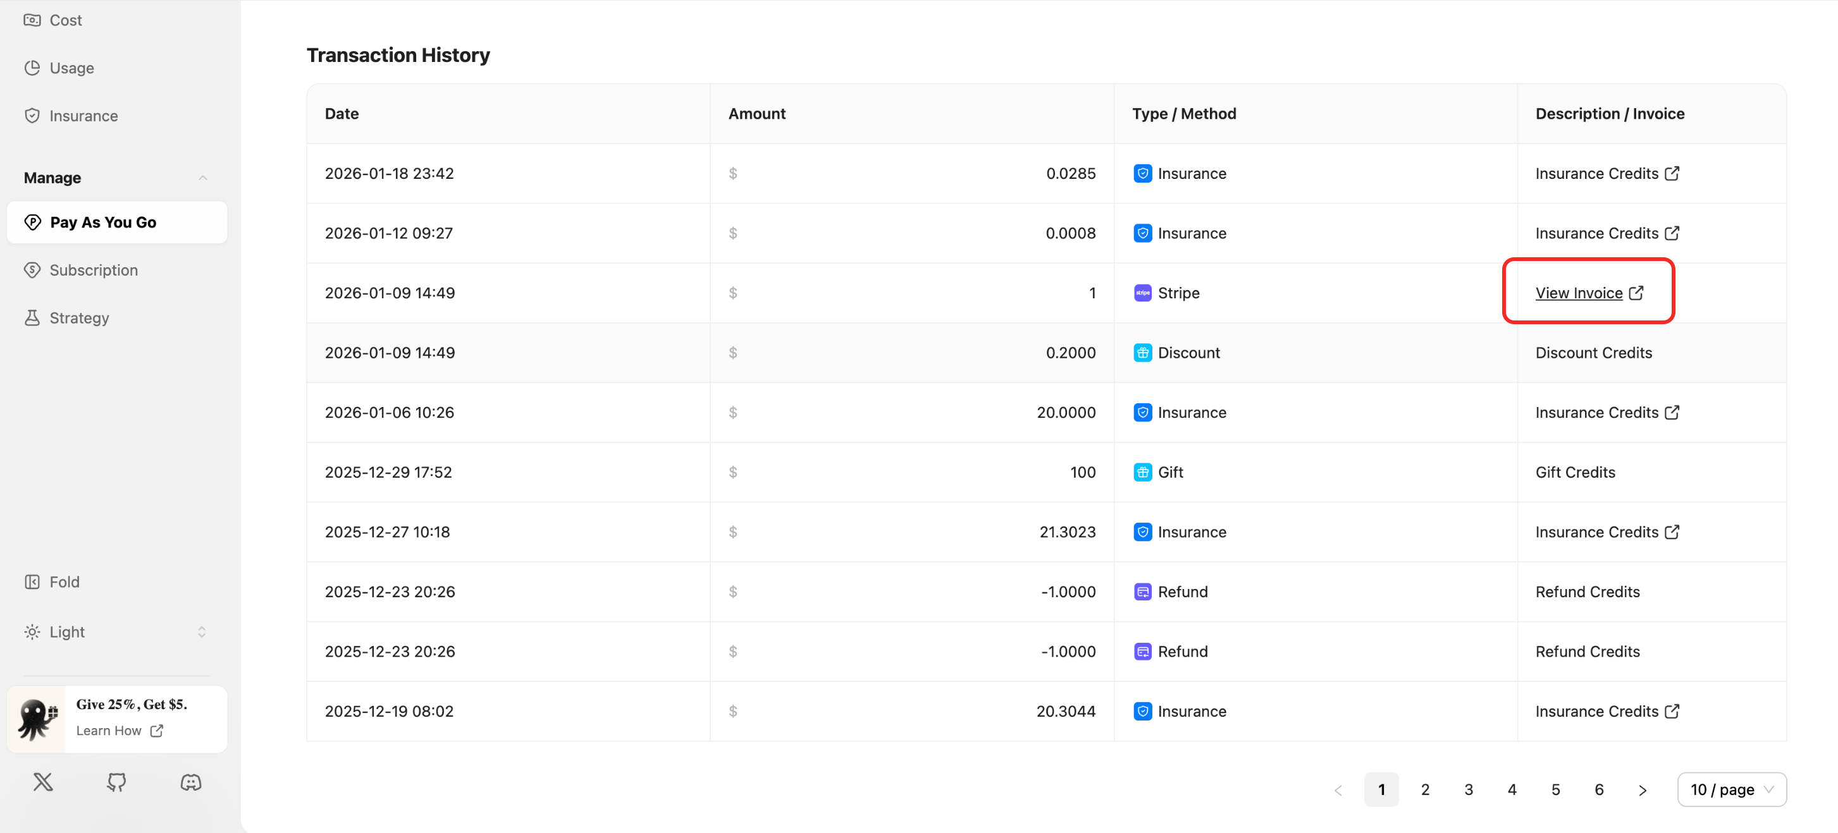Open the Learn How referral link
The width and height of the screenshot is (1838, 833).
click(x=109, y=731)
